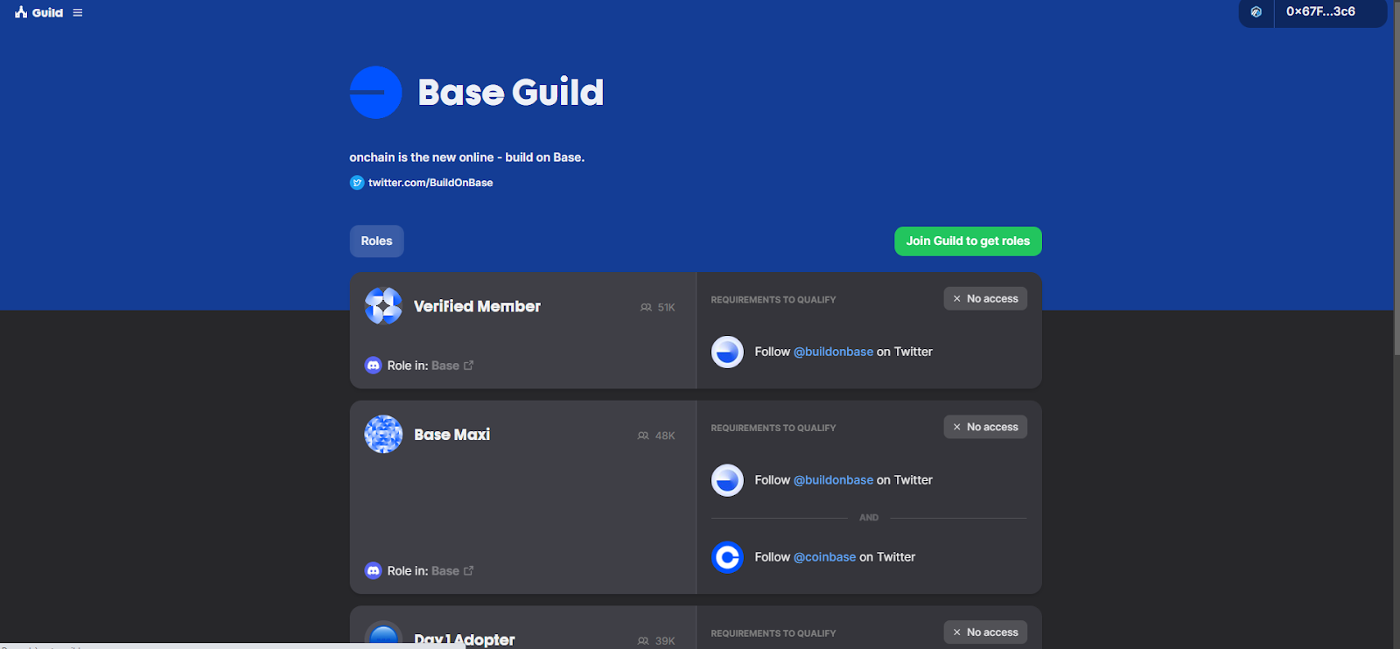Click No access badge for Day 1 Adopter
Viewport: 1400px width, 649px height.
(985, 632)
